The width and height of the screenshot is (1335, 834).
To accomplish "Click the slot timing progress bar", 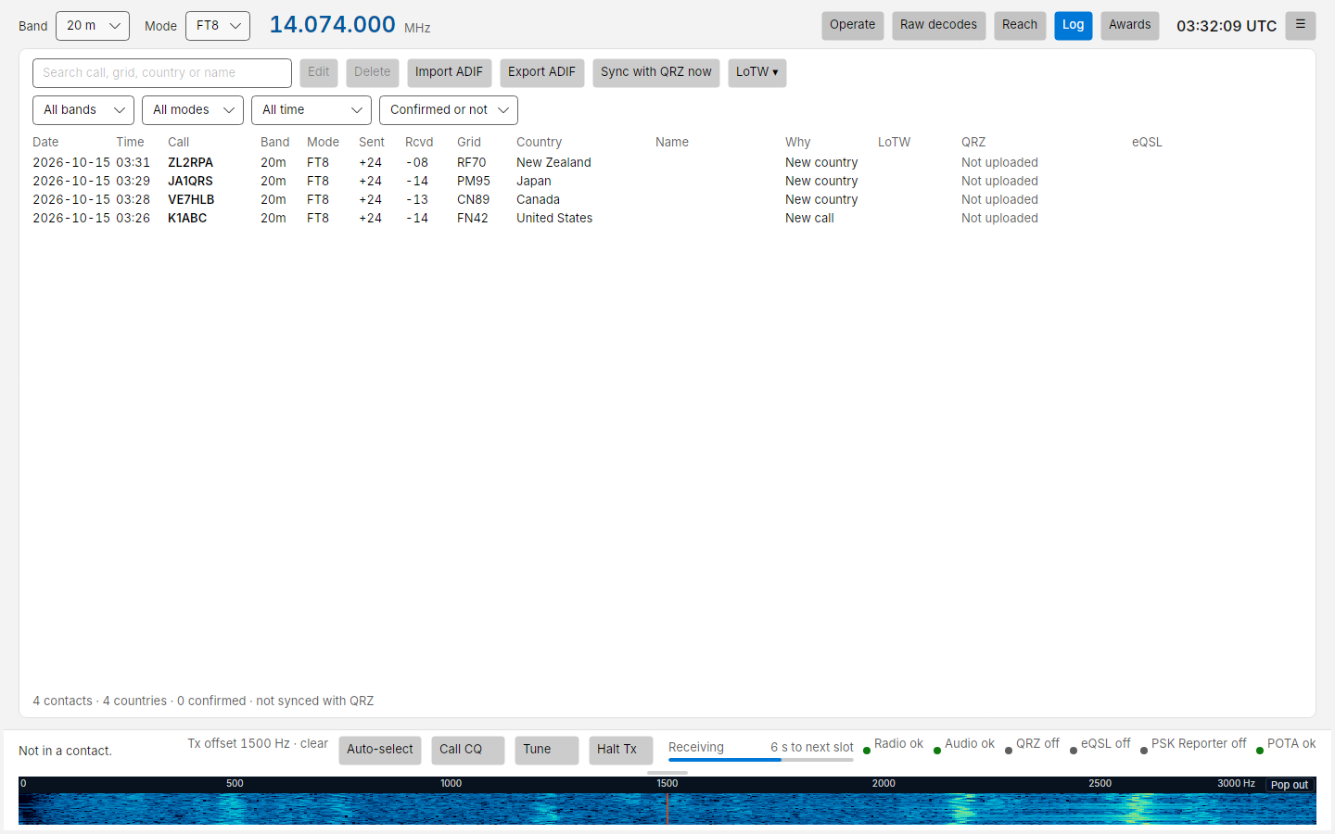I will click(x=761, y=760).
